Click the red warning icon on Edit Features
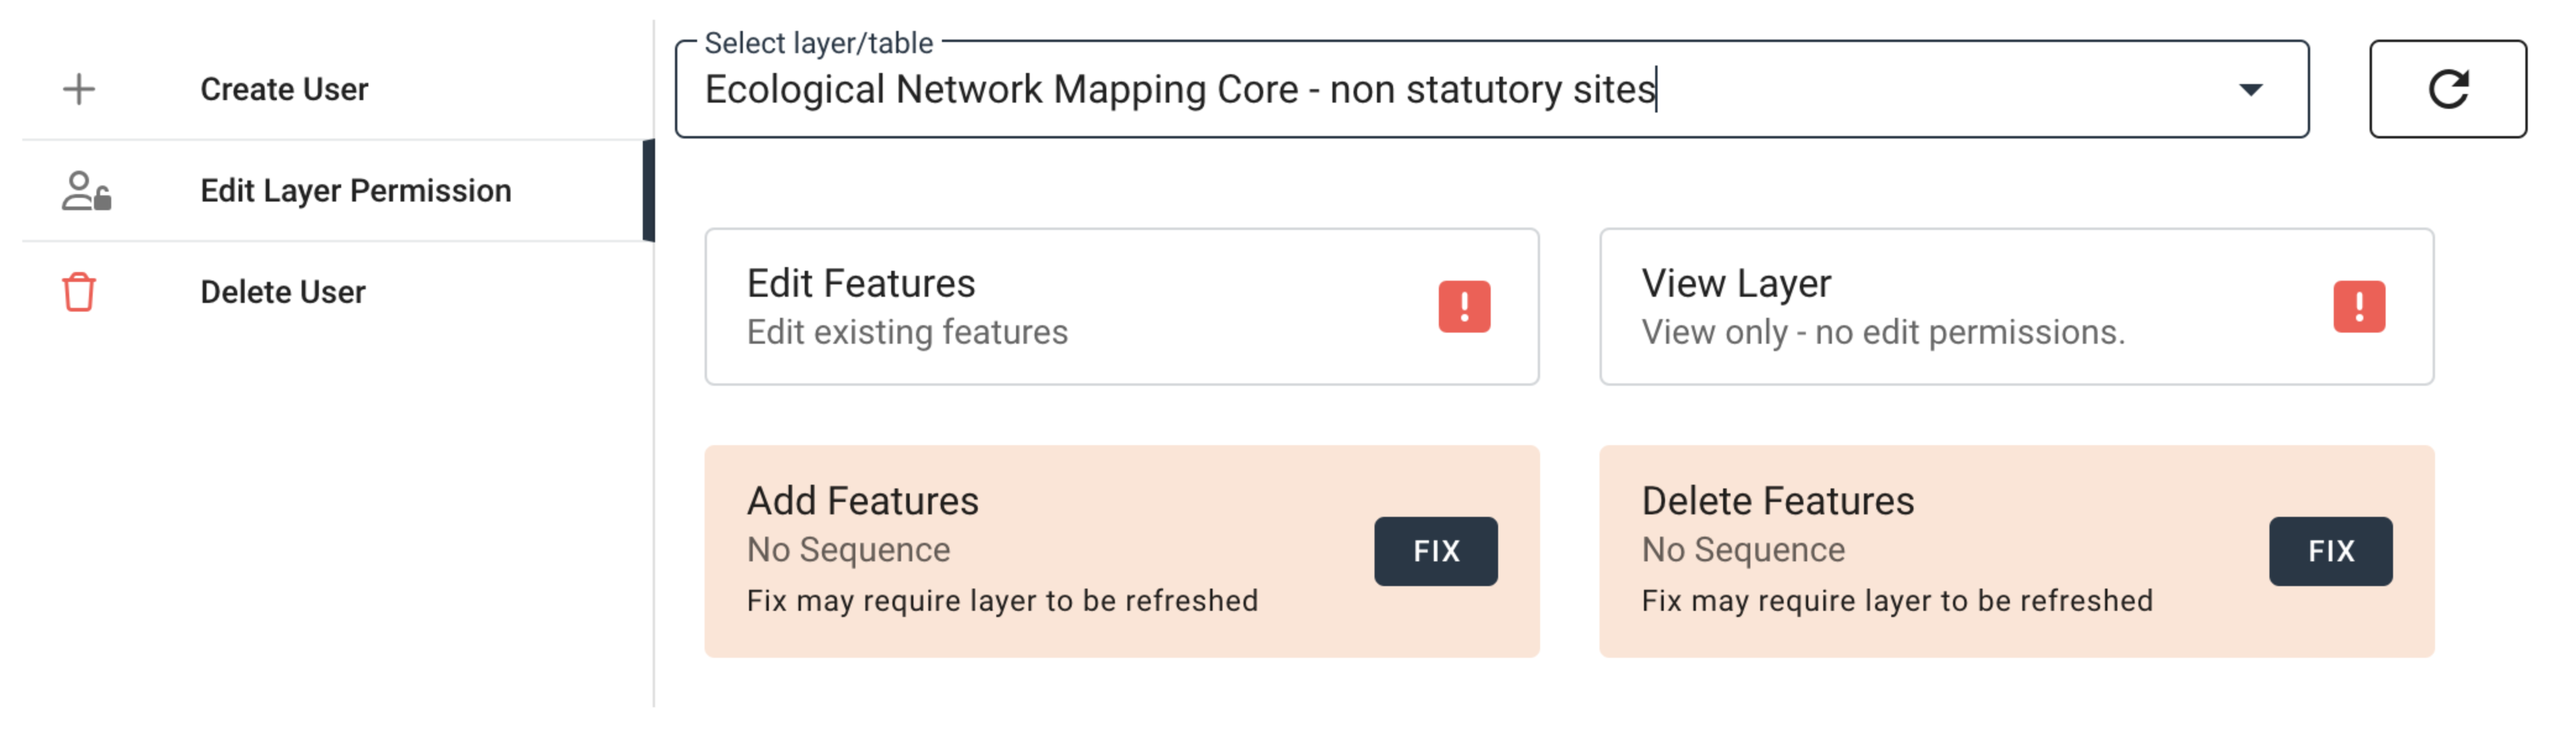Viewport: 2576px width, 732px height. (x=1464, y=306)
